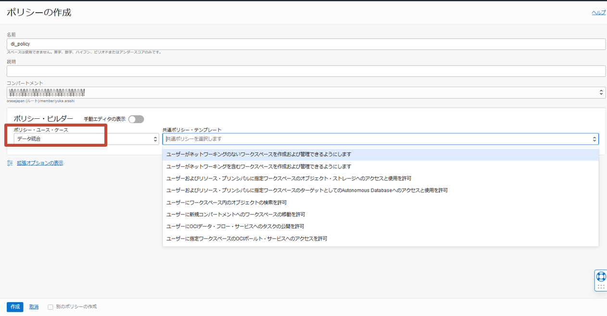The height and width of the screenshot is (316, 607).
Task: Select ワークスペース内のオブジェクトの検索 option
Action: (x=226, y=202)
